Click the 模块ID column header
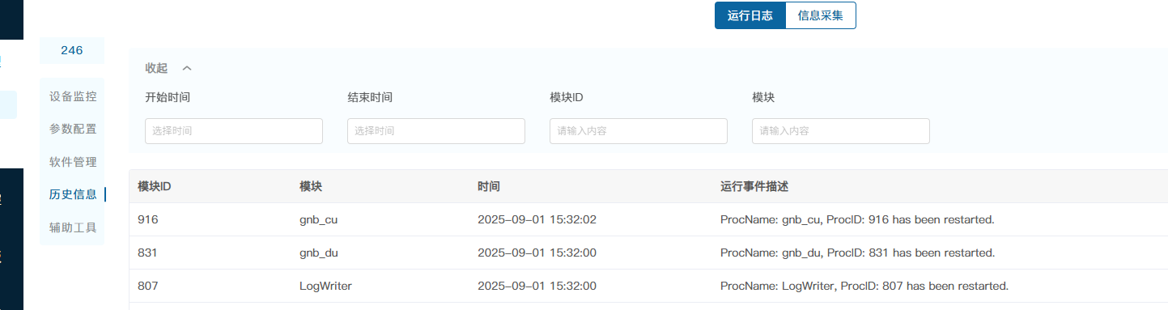 (154, 186)
